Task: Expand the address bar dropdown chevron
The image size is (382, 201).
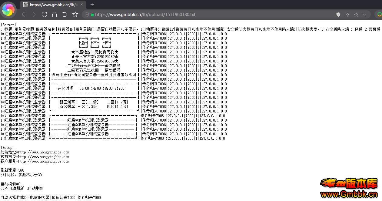Action: click(364, 15)
